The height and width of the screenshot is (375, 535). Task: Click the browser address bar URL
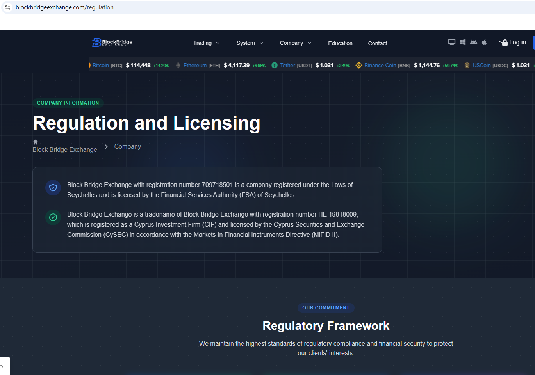point(65,7)
